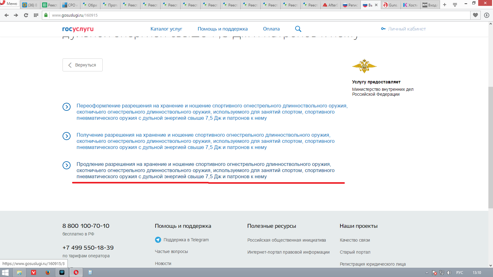Click the address bar with gosuslugi.ru URL
This screenshot has width=493, height=277.
point(256,15)
